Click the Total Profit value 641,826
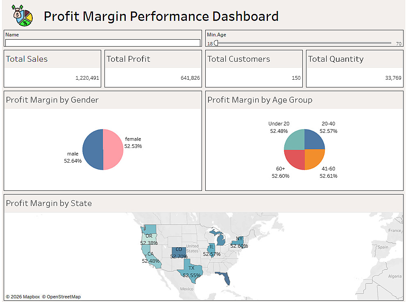This screenshot has width=406, height=302. tap(190, 78)
